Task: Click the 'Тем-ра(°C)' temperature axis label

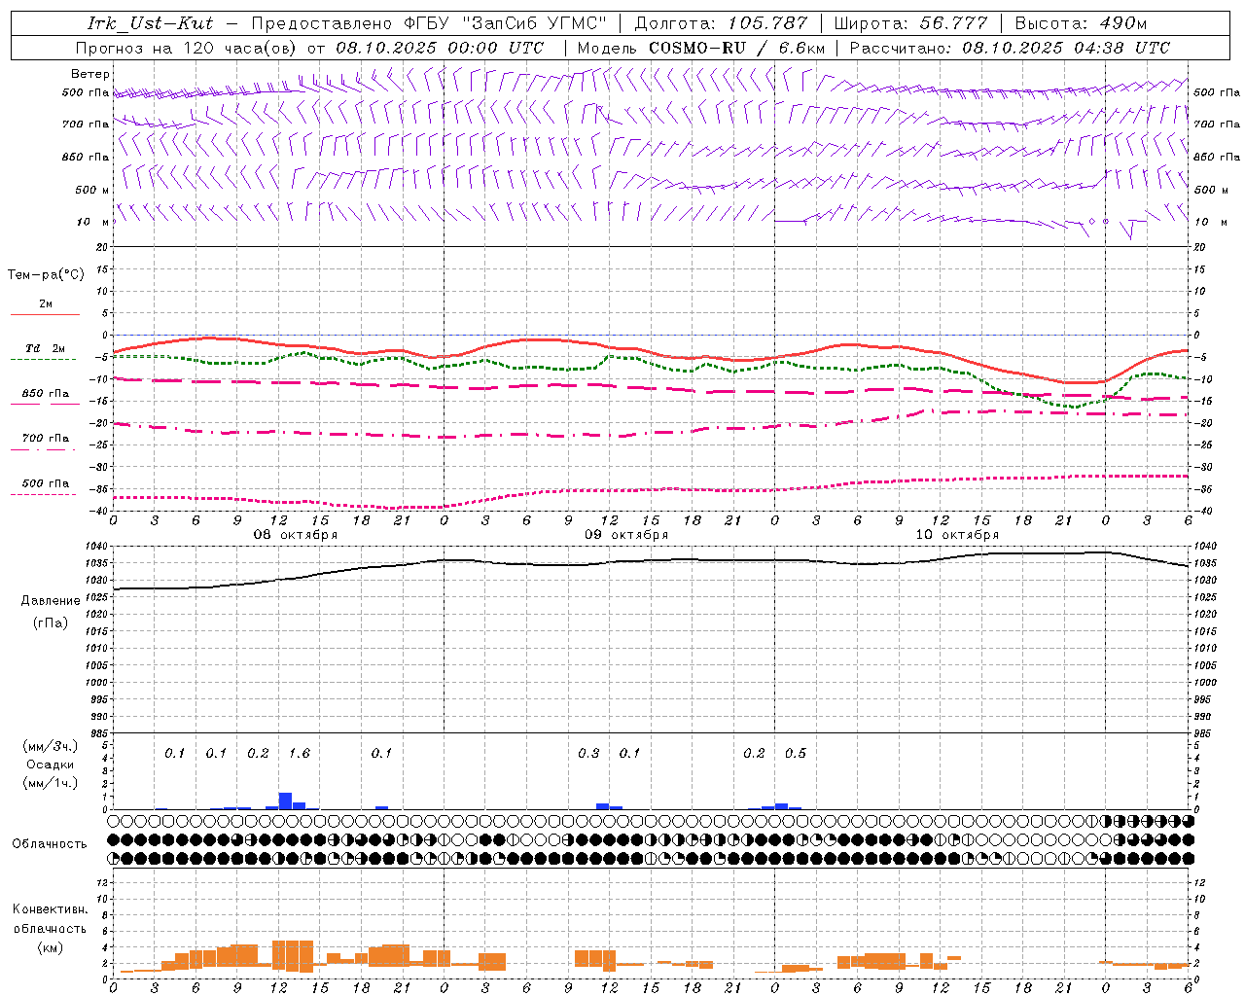Action: tap(46, 275)
